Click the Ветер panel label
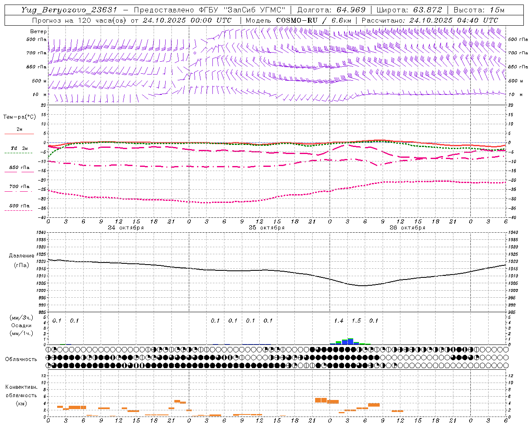The height and width of the screenshot is (424, 530). [x=39, y=31]
